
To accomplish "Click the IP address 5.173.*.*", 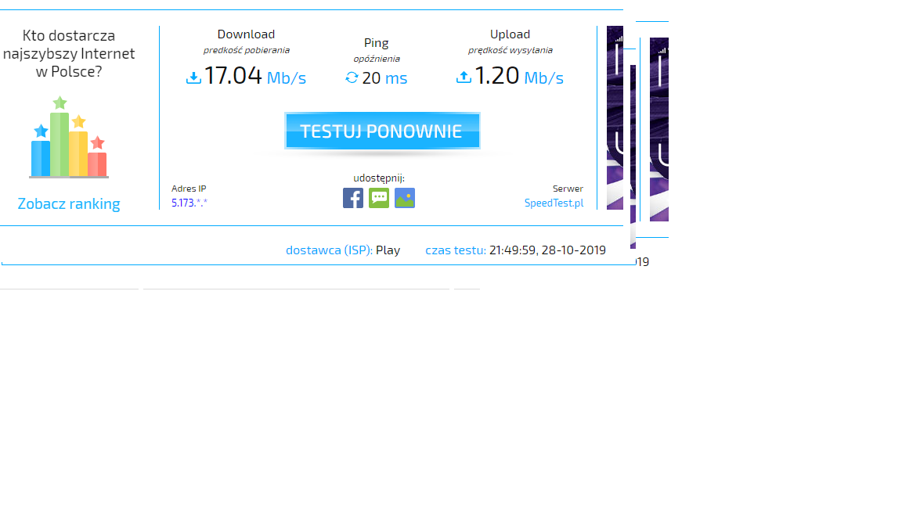I will (x=189, y=203).
